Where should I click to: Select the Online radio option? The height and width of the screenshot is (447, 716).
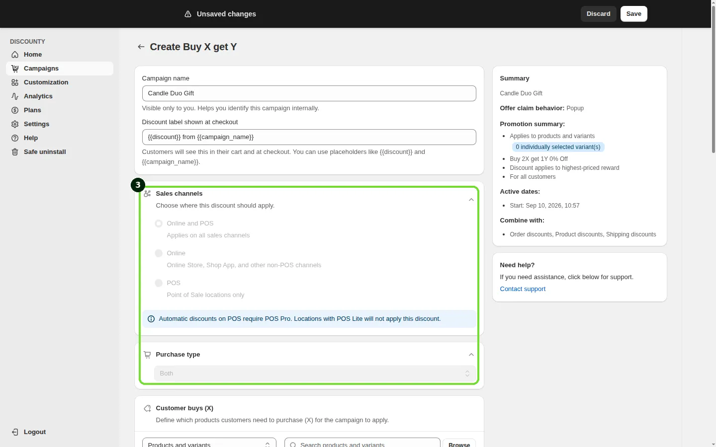click(x=159, y=253)
